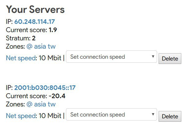Select the @ zone link under the 60.248.114.17 server
Screen dimensions: 185x126
tap(29, 46)
